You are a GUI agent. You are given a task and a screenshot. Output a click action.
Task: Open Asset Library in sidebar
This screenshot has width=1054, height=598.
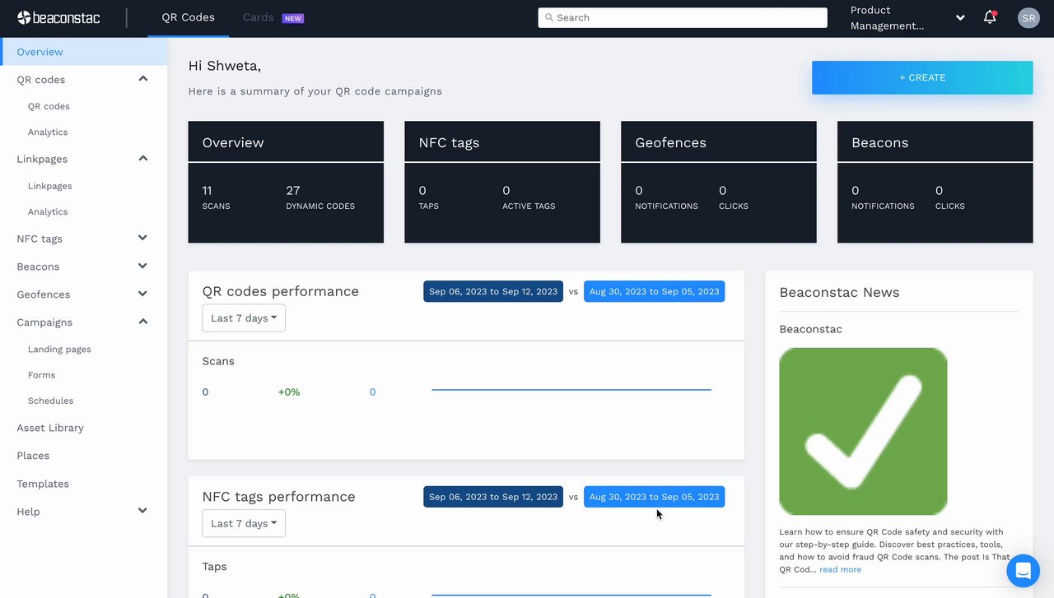(x=50, y=428)
